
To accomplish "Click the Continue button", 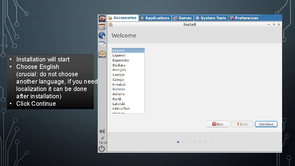I will click(x=266, y=124).
